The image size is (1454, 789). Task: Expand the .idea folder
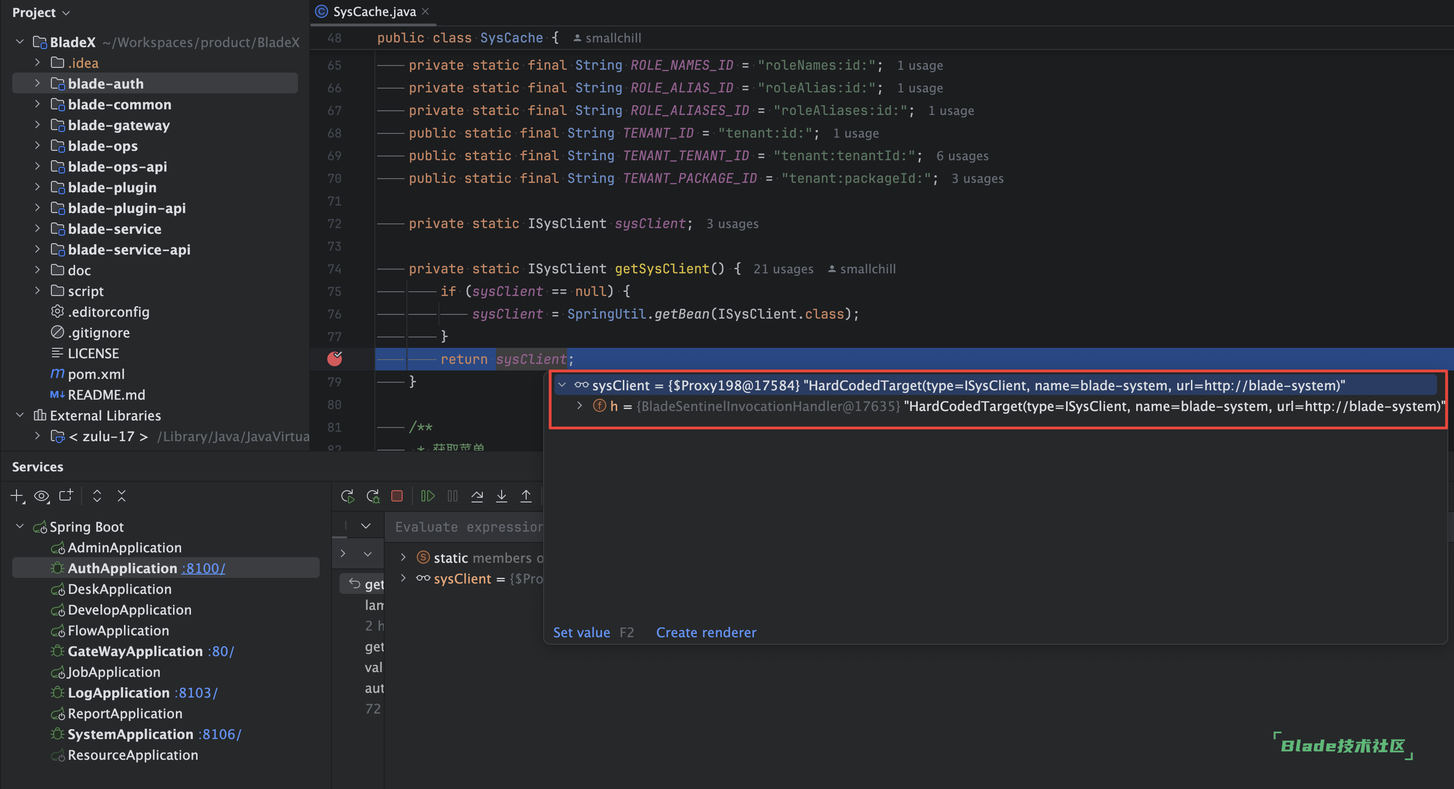pyautogui.click(x=37, y=63)
